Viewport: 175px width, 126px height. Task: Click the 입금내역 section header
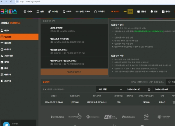point(46,82)
